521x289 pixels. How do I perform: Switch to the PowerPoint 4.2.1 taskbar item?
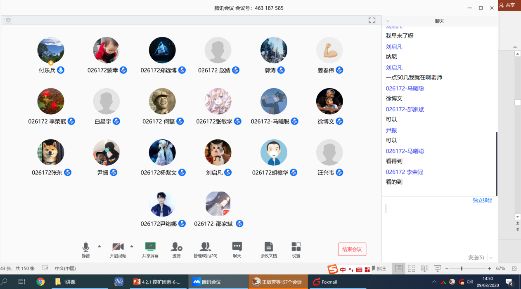[x=158, y=282]
